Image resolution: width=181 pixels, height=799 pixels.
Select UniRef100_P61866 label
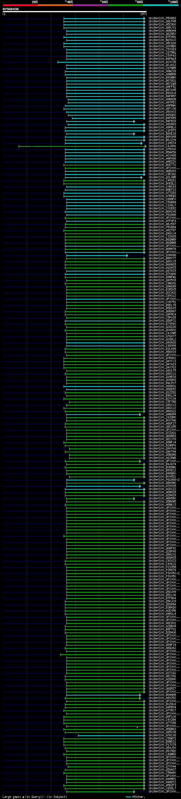click(x=162, y=215)
